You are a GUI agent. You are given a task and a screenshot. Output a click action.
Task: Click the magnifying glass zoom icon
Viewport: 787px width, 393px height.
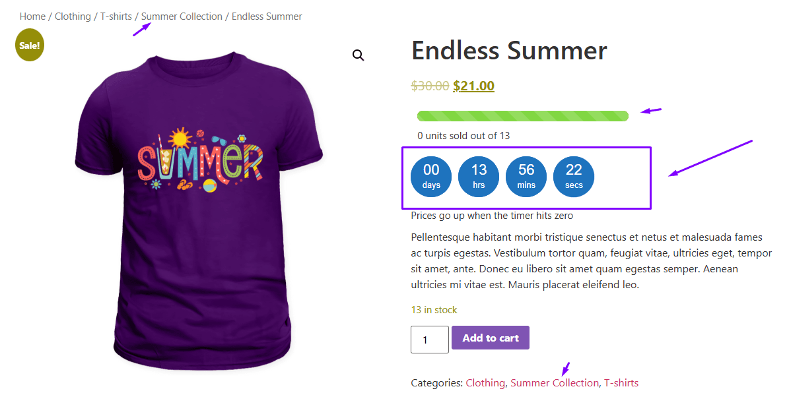[358, 55]
